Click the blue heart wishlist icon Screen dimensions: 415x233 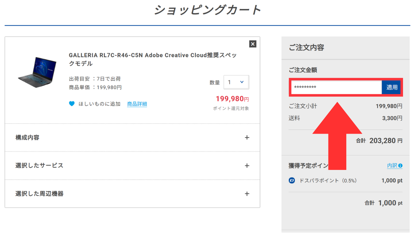72,104
